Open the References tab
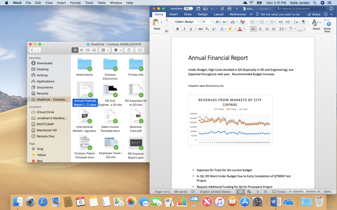 (237, 14)
